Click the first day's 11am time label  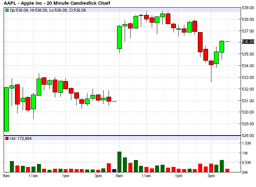[x=33, y=176]
